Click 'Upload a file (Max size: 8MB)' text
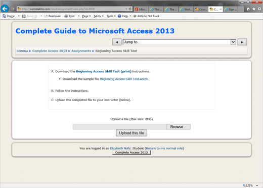 coord(131,119)
